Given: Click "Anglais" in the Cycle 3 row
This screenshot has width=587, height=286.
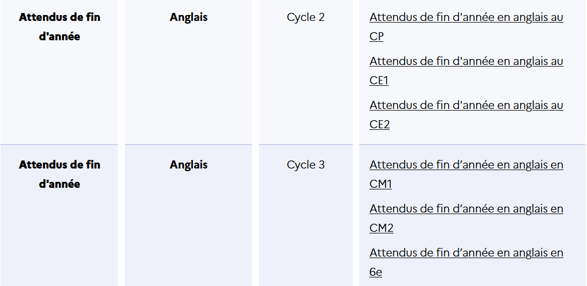Looking at the screenshot, I should click(x=189, y=165).
